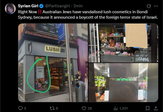
Task: Click the reply count 5
Action: pyautogui.click(x=25, y=108)
